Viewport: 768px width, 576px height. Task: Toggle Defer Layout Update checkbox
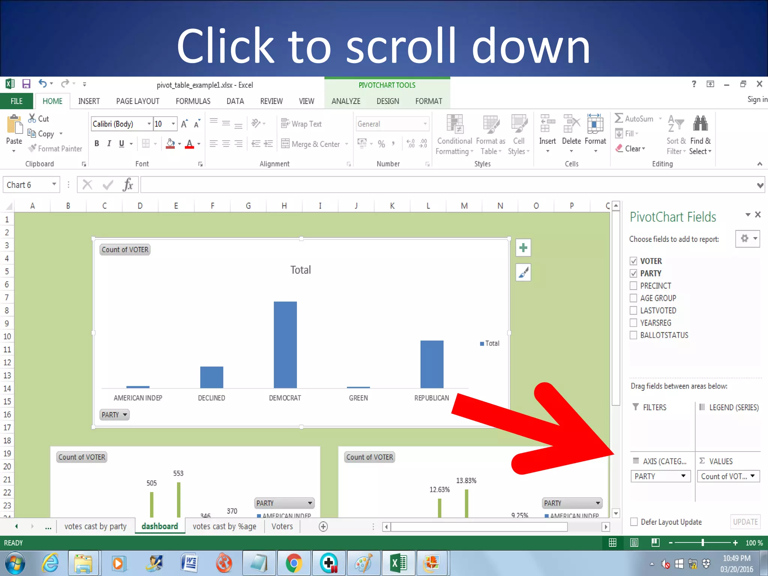(634, 522)
